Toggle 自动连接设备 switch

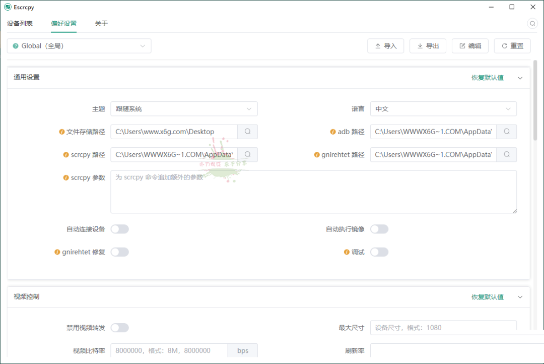coord(120,229)
